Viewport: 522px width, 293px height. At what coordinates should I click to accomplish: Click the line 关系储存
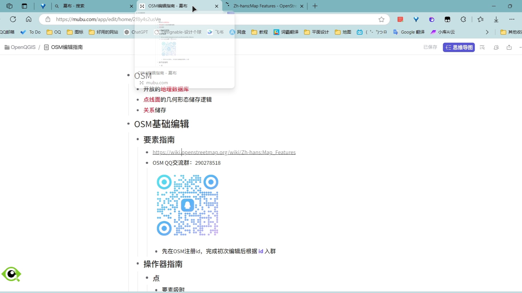(155, 110)
